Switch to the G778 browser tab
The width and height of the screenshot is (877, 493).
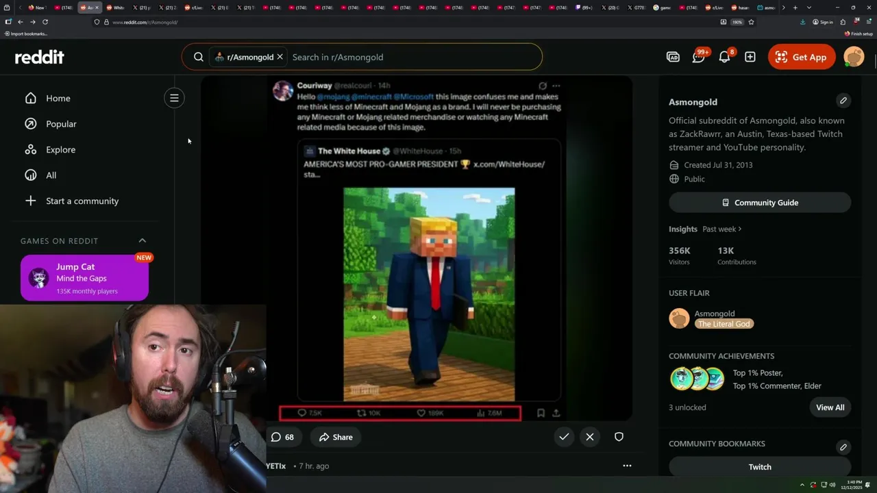tap(637, 8)
